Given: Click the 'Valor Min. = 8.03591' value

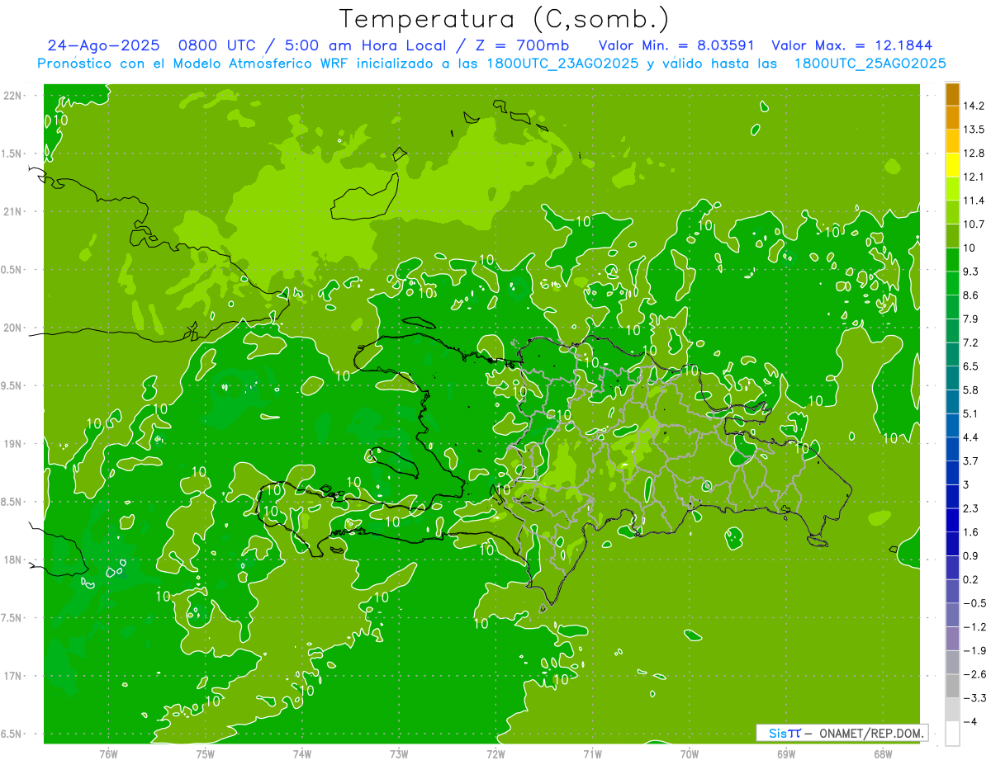Looking at the screenshot, I should [x=676, y=45].
